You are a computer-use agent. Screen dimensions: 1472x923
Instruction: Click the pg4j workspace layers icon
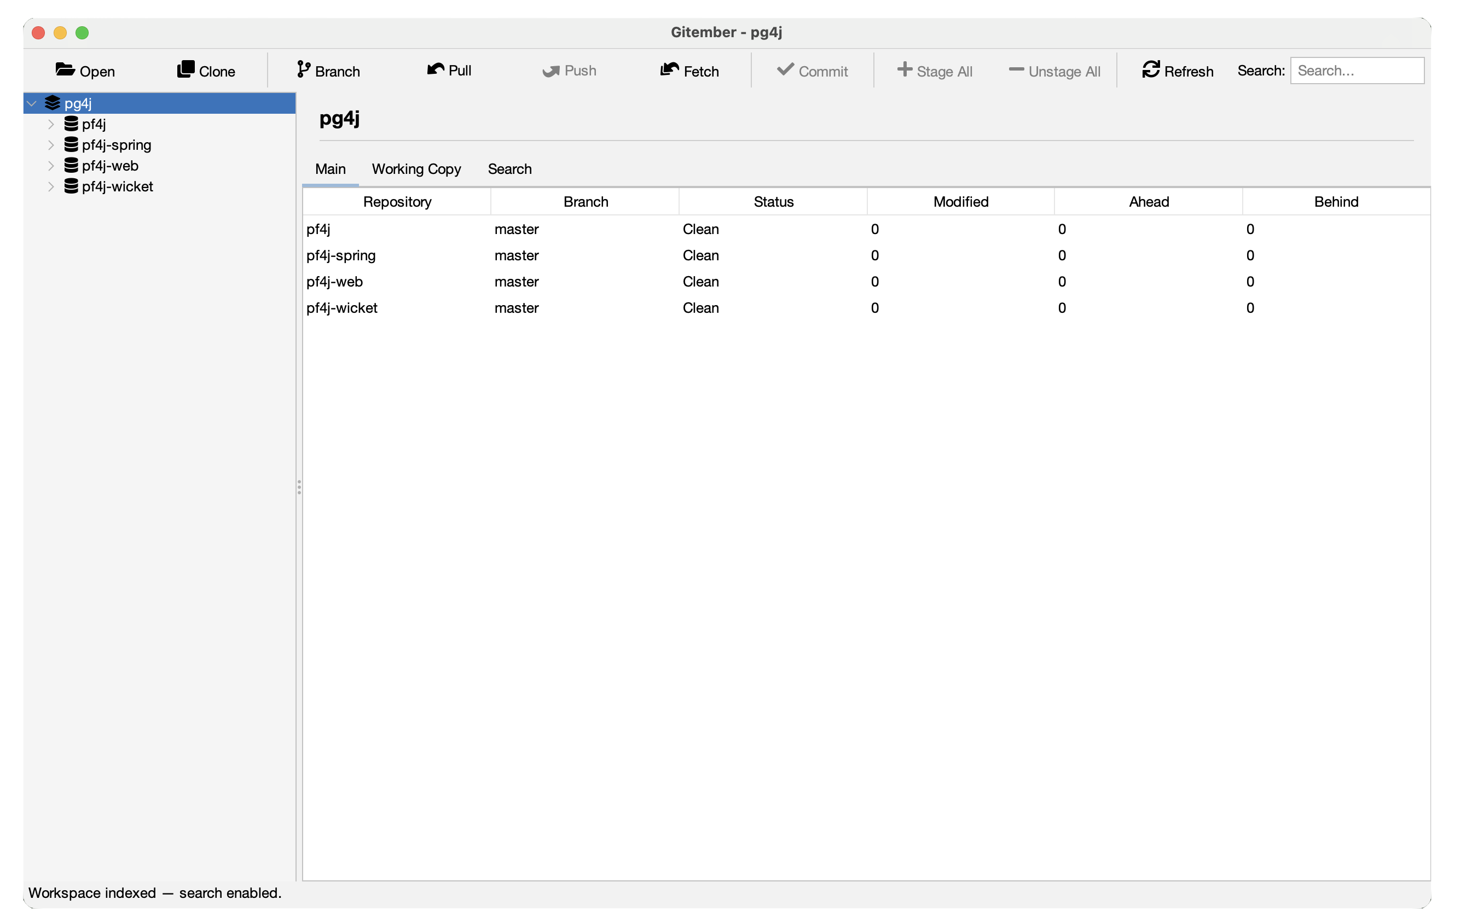click(53, 103)
